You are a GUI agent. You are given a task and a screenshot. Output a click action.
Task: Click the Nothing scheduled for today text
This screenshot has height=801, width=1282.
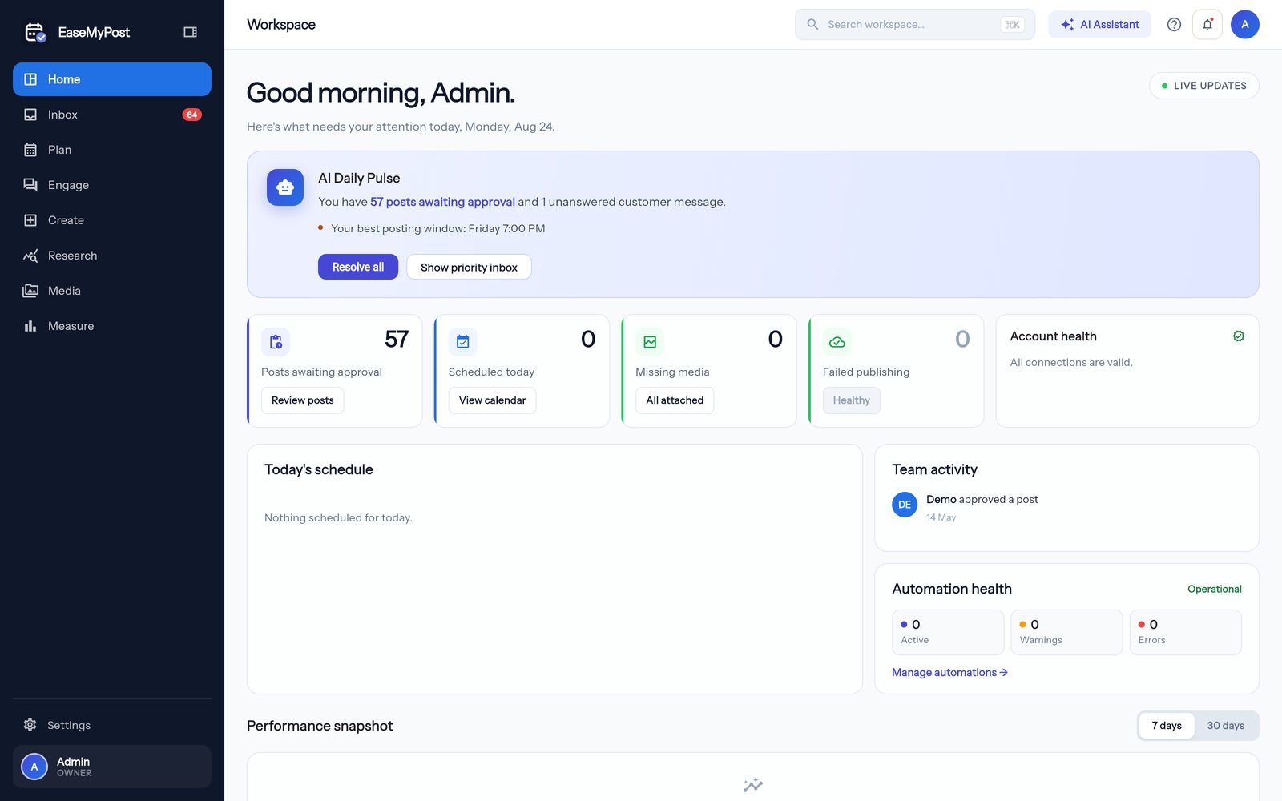coord(338,517)
